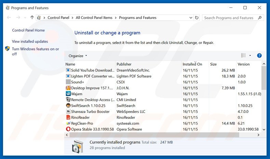This screenshot has width=270, height=159.
Task: Click the forward navigation arrow
Action: pos(18,17)
